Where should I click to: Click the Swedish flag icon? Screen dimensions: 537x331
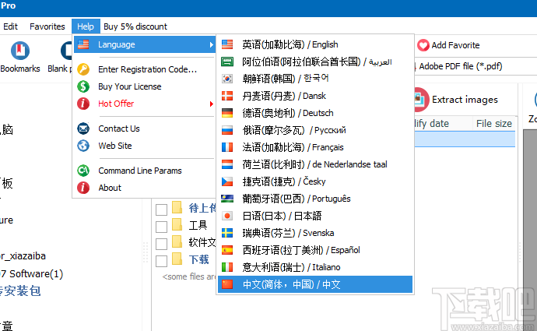pyautogui.click(x=227, y=233)
